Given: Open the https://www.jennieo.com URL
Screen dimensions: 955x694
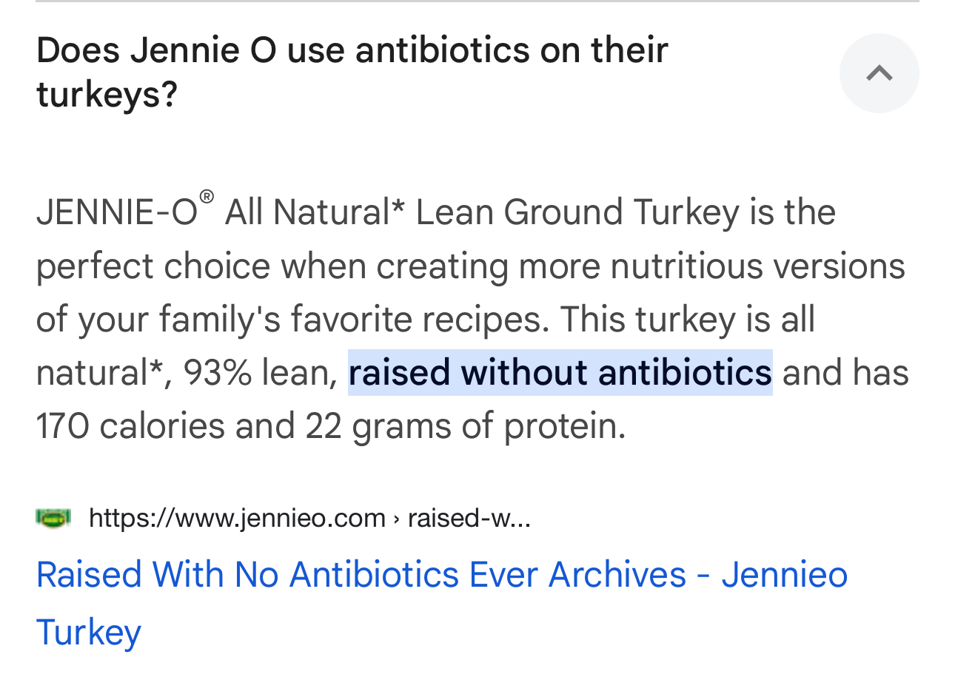Looking at the screenshot, I should click(237, 518).
